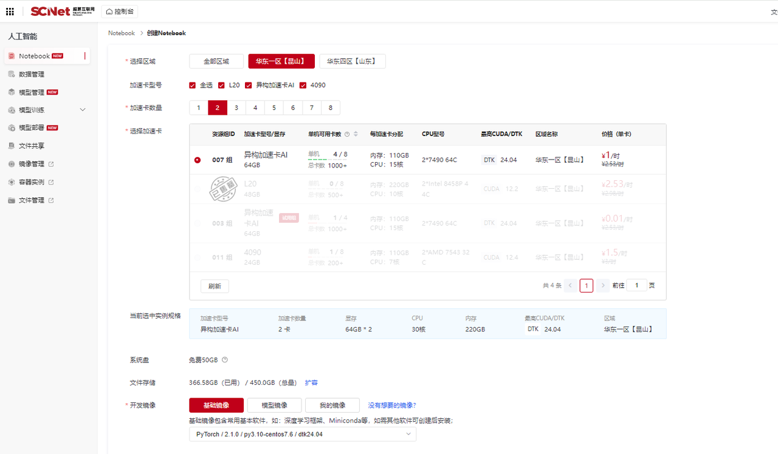Open the apps grid menu icon

point(10,12)
